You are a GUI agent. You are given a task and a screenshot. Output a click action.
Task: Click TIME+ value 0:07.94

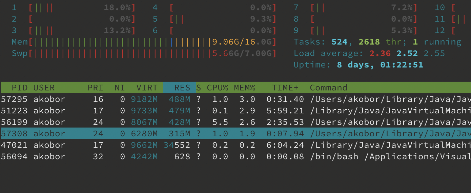coord(285,134)
